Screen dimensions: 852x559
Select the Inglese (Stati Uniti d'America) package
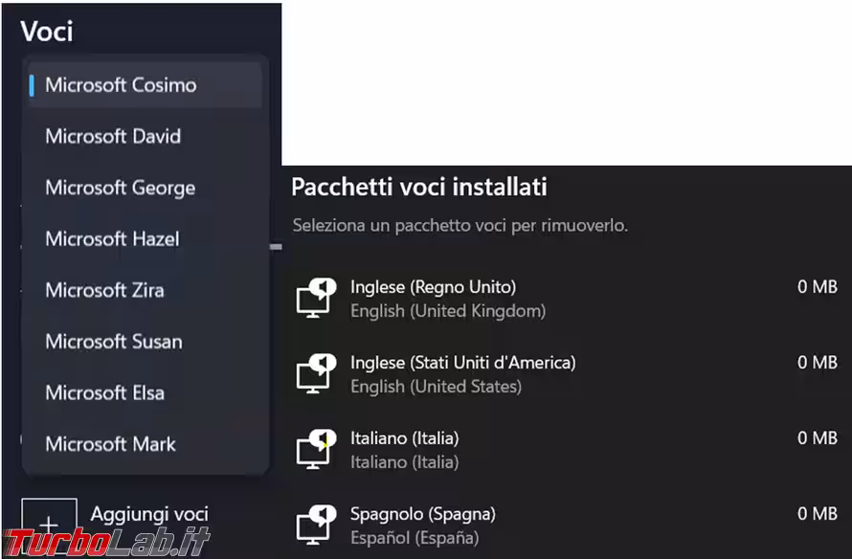point(462,363)
